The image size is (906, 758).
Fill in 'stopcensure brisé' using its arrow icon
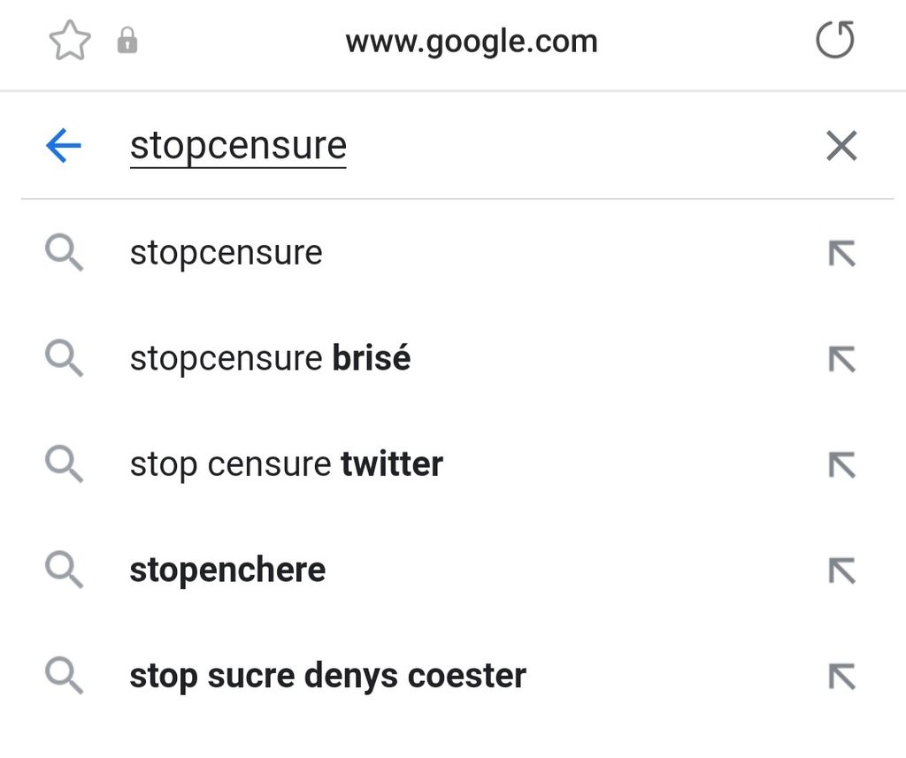coord(841,360)
